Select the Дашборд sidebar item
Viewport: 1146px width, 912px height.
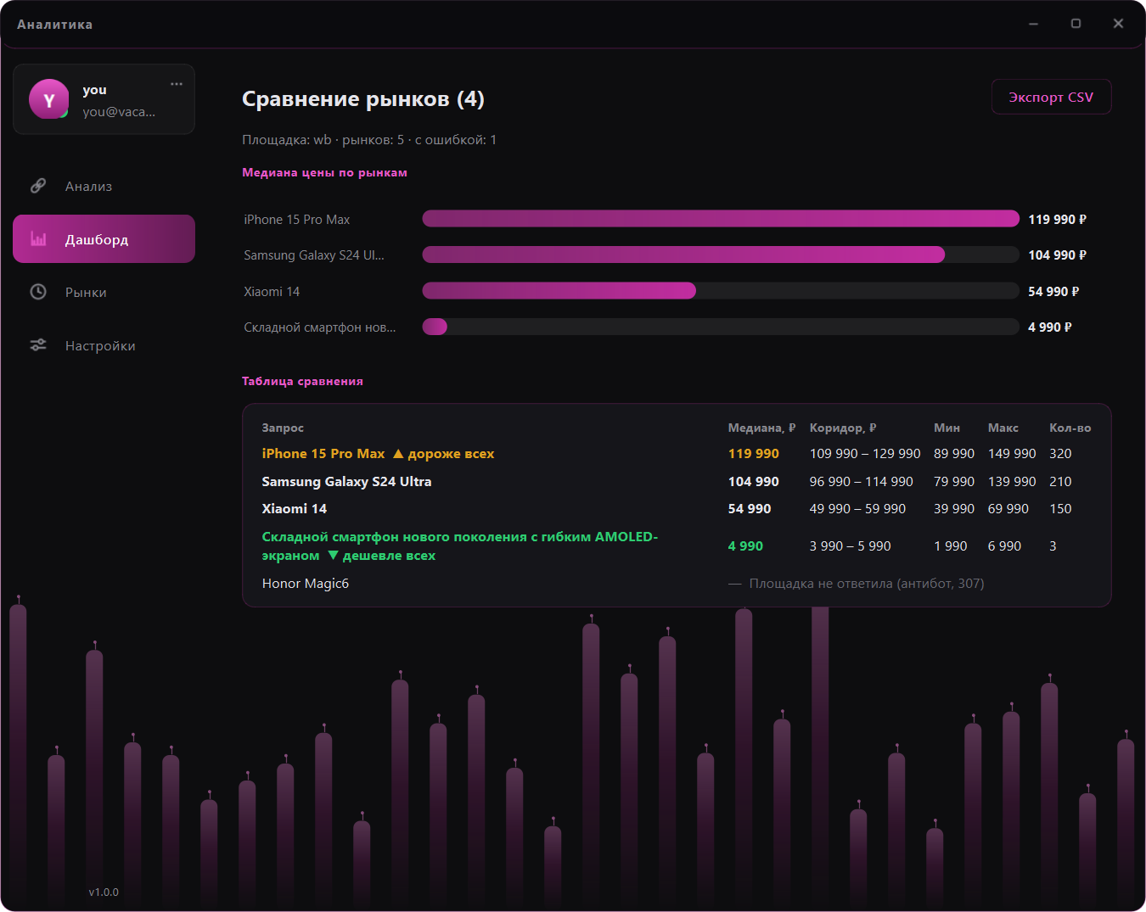tap(104, 239)
